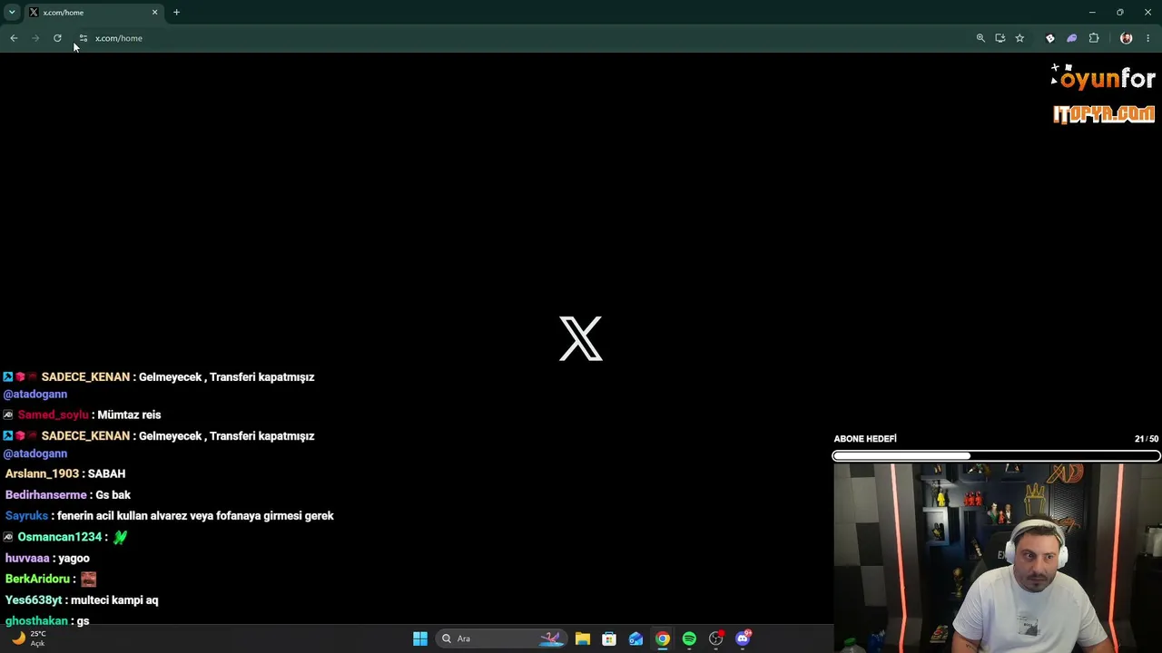
Task: Open the diamond-shaped extension icon
Action: 1050,38
